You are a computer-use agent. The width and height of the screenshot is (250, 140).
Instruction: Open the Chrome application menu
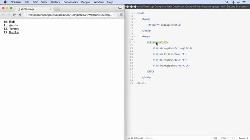(x=16, y=2)
